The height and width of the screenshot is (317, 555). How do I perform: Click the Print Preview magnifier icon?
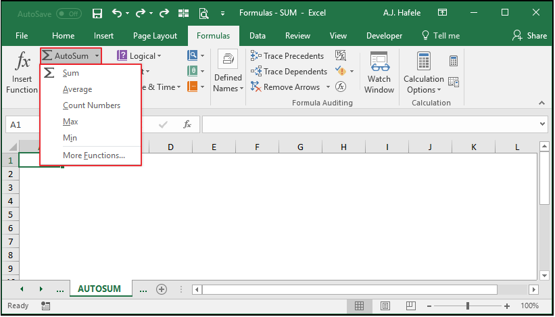coord(204,14)
